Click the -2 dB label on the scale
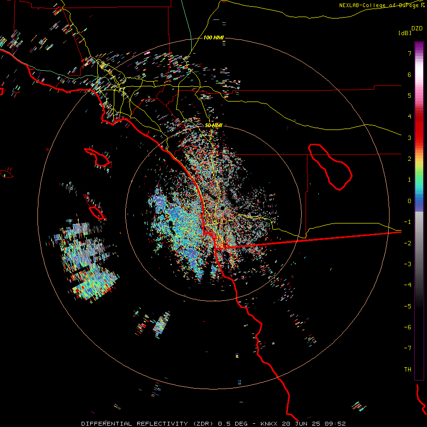 click(408, 243)
